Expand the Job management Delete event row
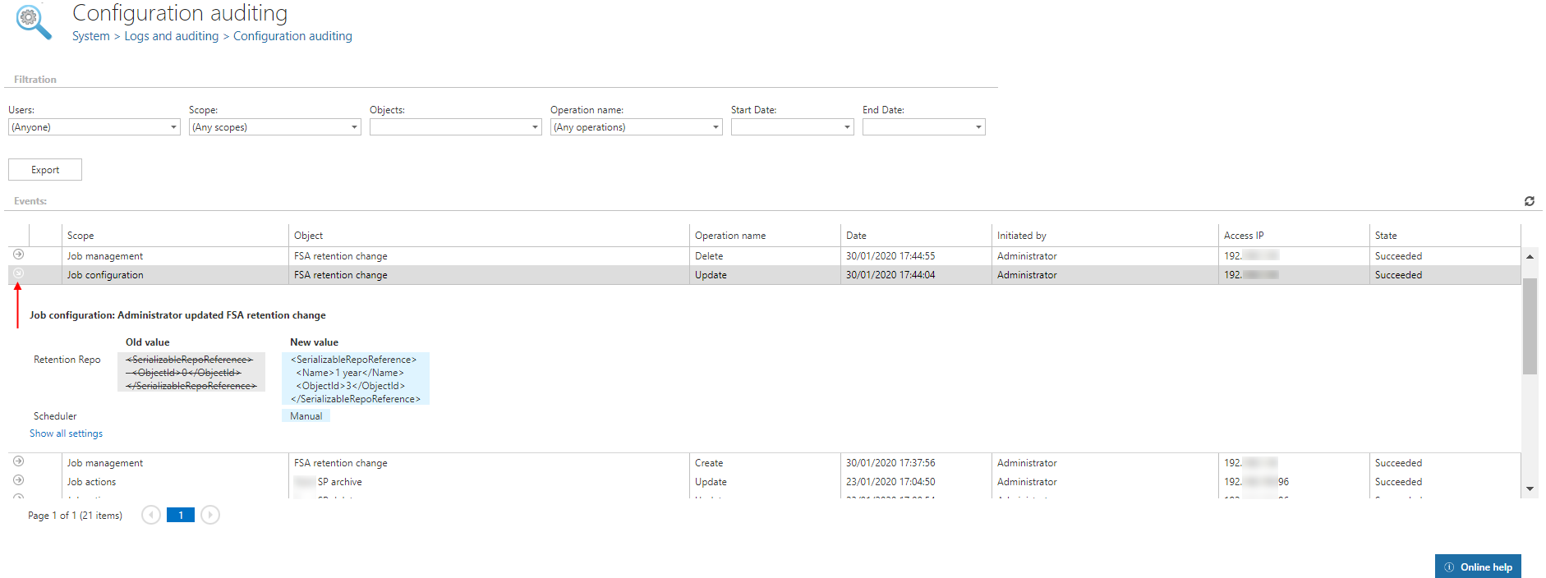This screenshot has height=578, width=1546. point(19,255)
